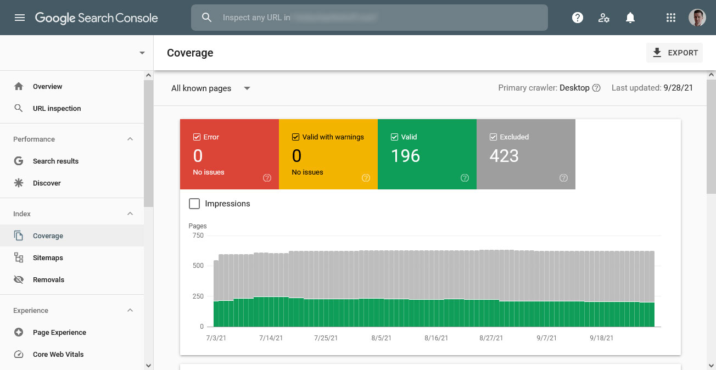Select the gray Excluded status card
This screenshot has width=716, height=370.
(x=525, y=154)
